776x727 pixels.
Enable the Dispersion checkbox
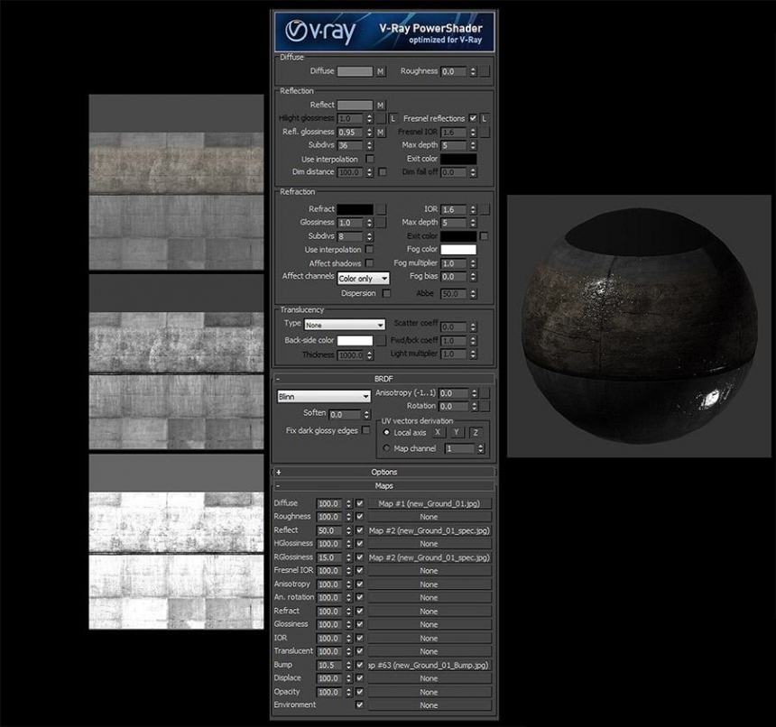click(386, 293)
